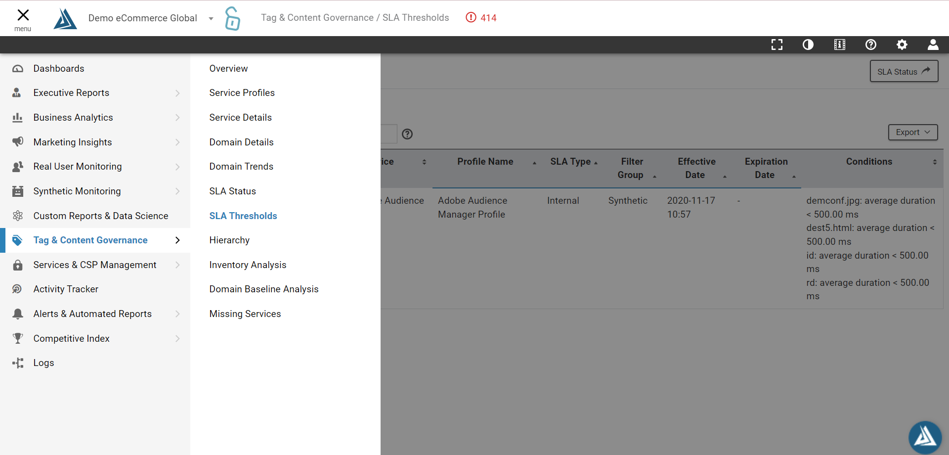Expand the Marketing Insights submenu chevron
Viewport: 949px width, 455px height.
177,142
